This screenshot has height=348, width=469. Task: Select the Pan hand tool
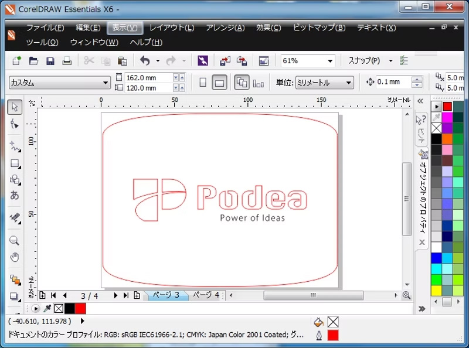coord(15,257)
